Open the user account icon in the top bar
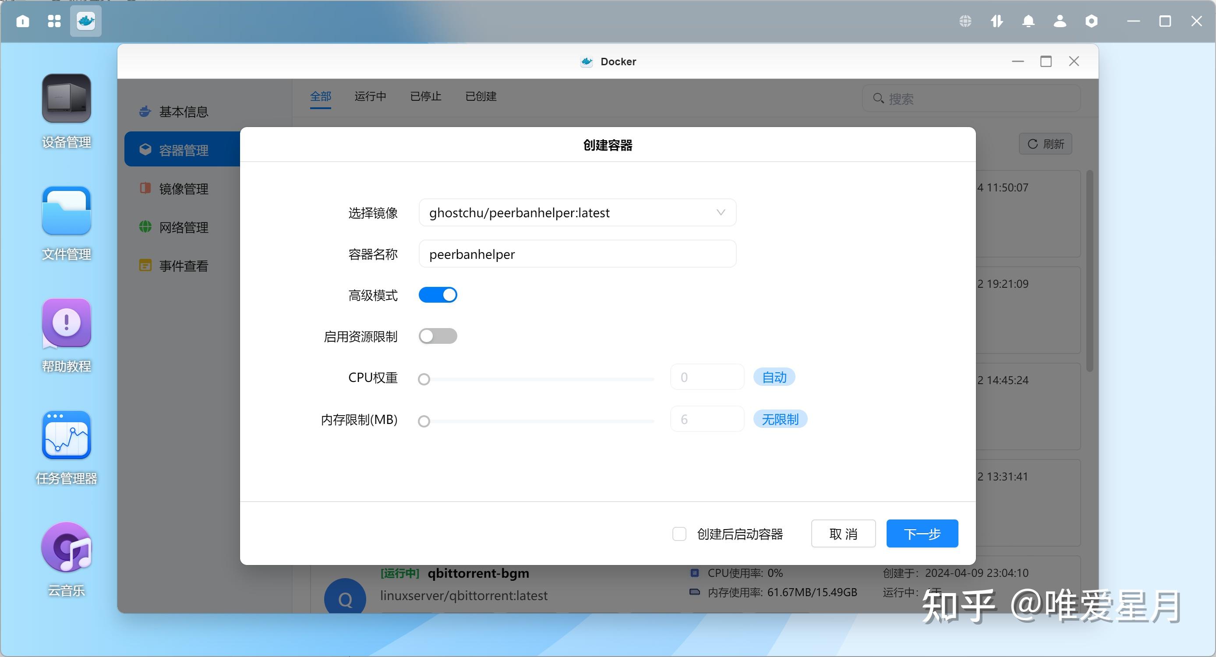 pos(1060,21)
